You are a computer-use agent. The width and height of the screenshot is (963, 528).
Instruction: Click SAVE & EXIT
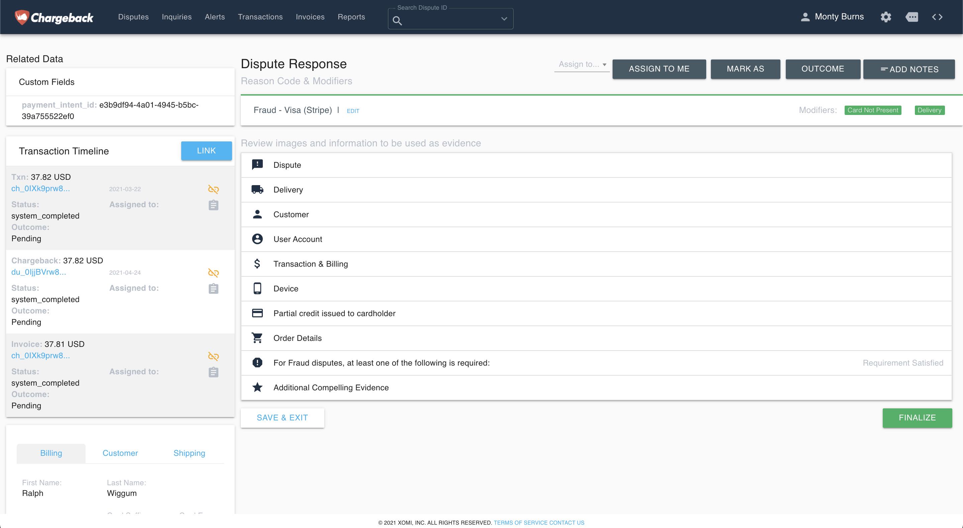coord(282,418)
